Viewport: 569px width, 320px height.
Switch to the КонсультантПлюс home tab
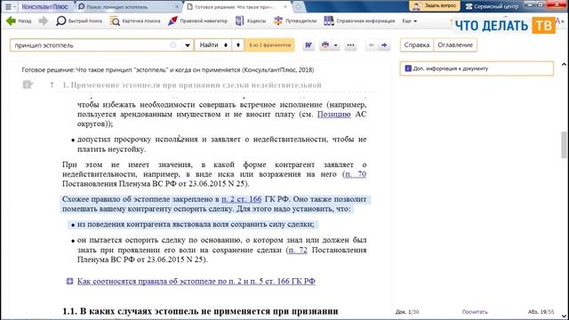point(44,6)
